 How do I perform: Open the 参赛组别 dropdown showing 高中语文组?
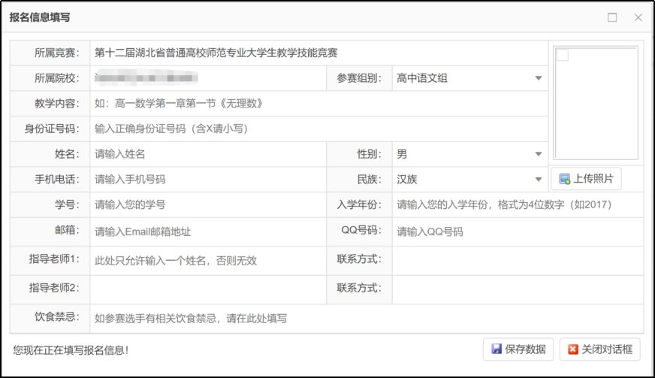pos(469,78)
